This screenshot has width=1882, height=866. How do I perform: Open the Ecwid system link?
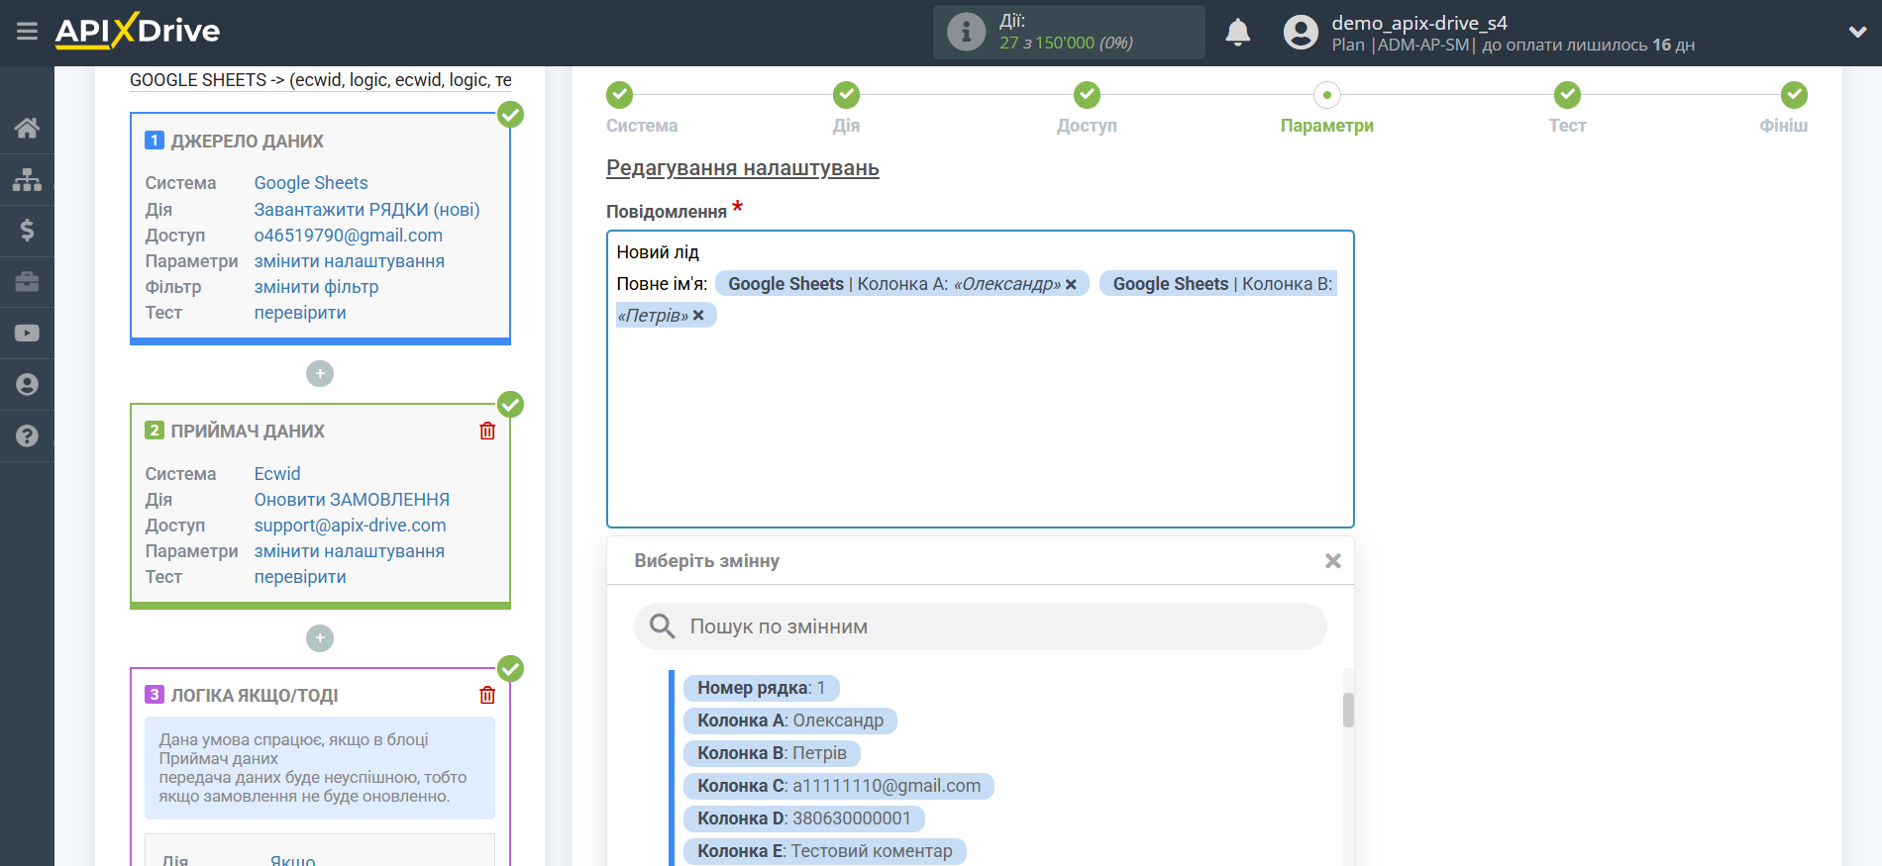click(x=277, y=474)
